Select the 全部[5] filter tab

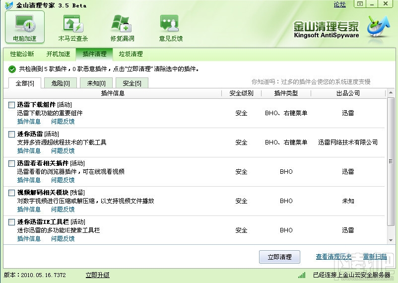(25, 83)
